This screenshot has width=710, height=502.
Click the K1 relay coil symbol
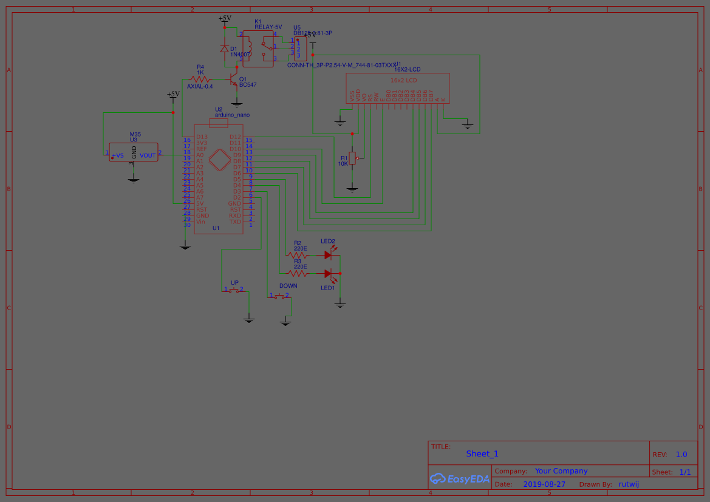[x=248, y=46]
